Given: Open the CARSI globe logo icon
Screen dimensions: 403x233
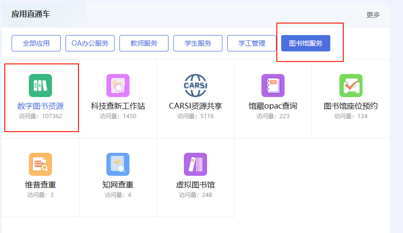Looking at the screenshot, I should point(195,86).
